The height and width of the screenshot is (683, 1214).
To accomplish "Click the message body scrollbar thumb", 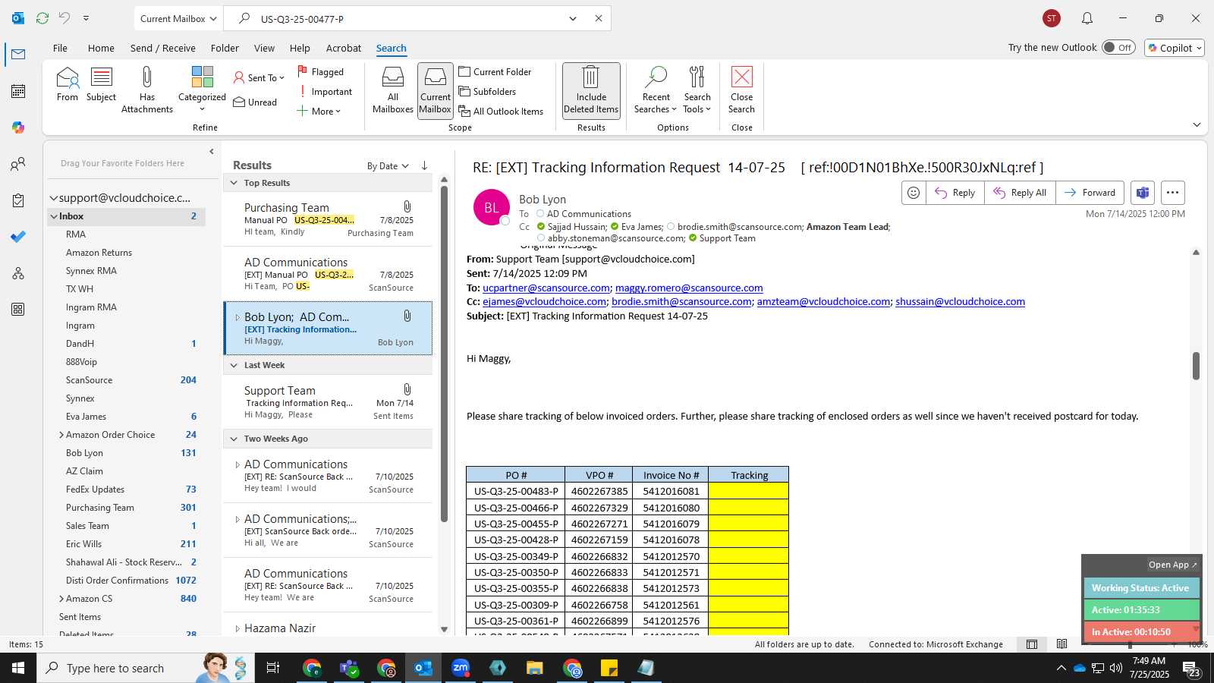I will [1196, 366].
